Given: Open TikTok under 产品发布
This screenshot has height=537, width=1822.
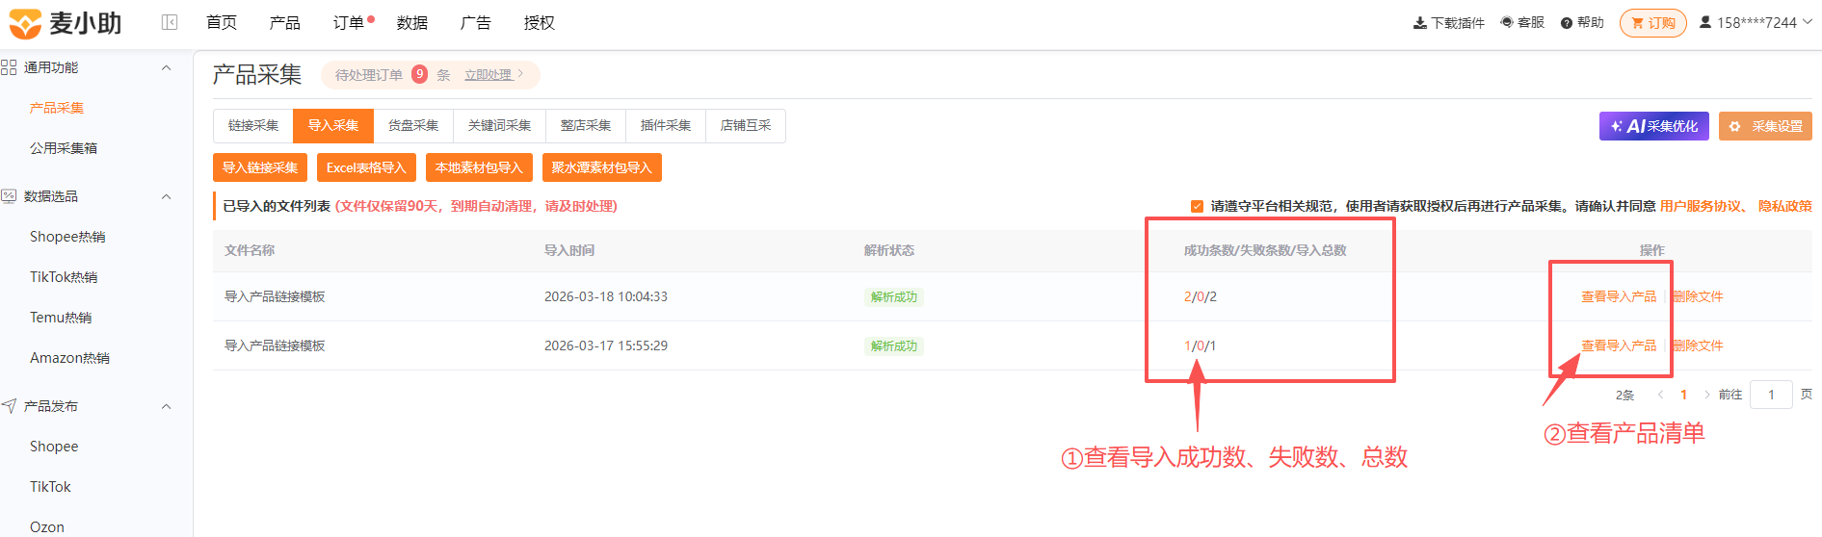Looking at the screenshot, I should pos(50,487).
